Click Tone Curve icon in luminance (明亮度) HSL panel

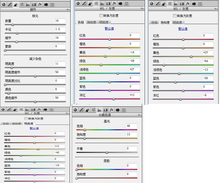(9, 109)
